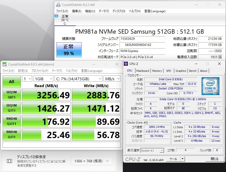Click the Intel Core i5 inside logo

point(210,86)
